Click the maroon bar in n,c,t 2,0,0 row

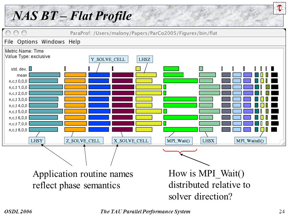pyautogui.click(x=123, y=93)
